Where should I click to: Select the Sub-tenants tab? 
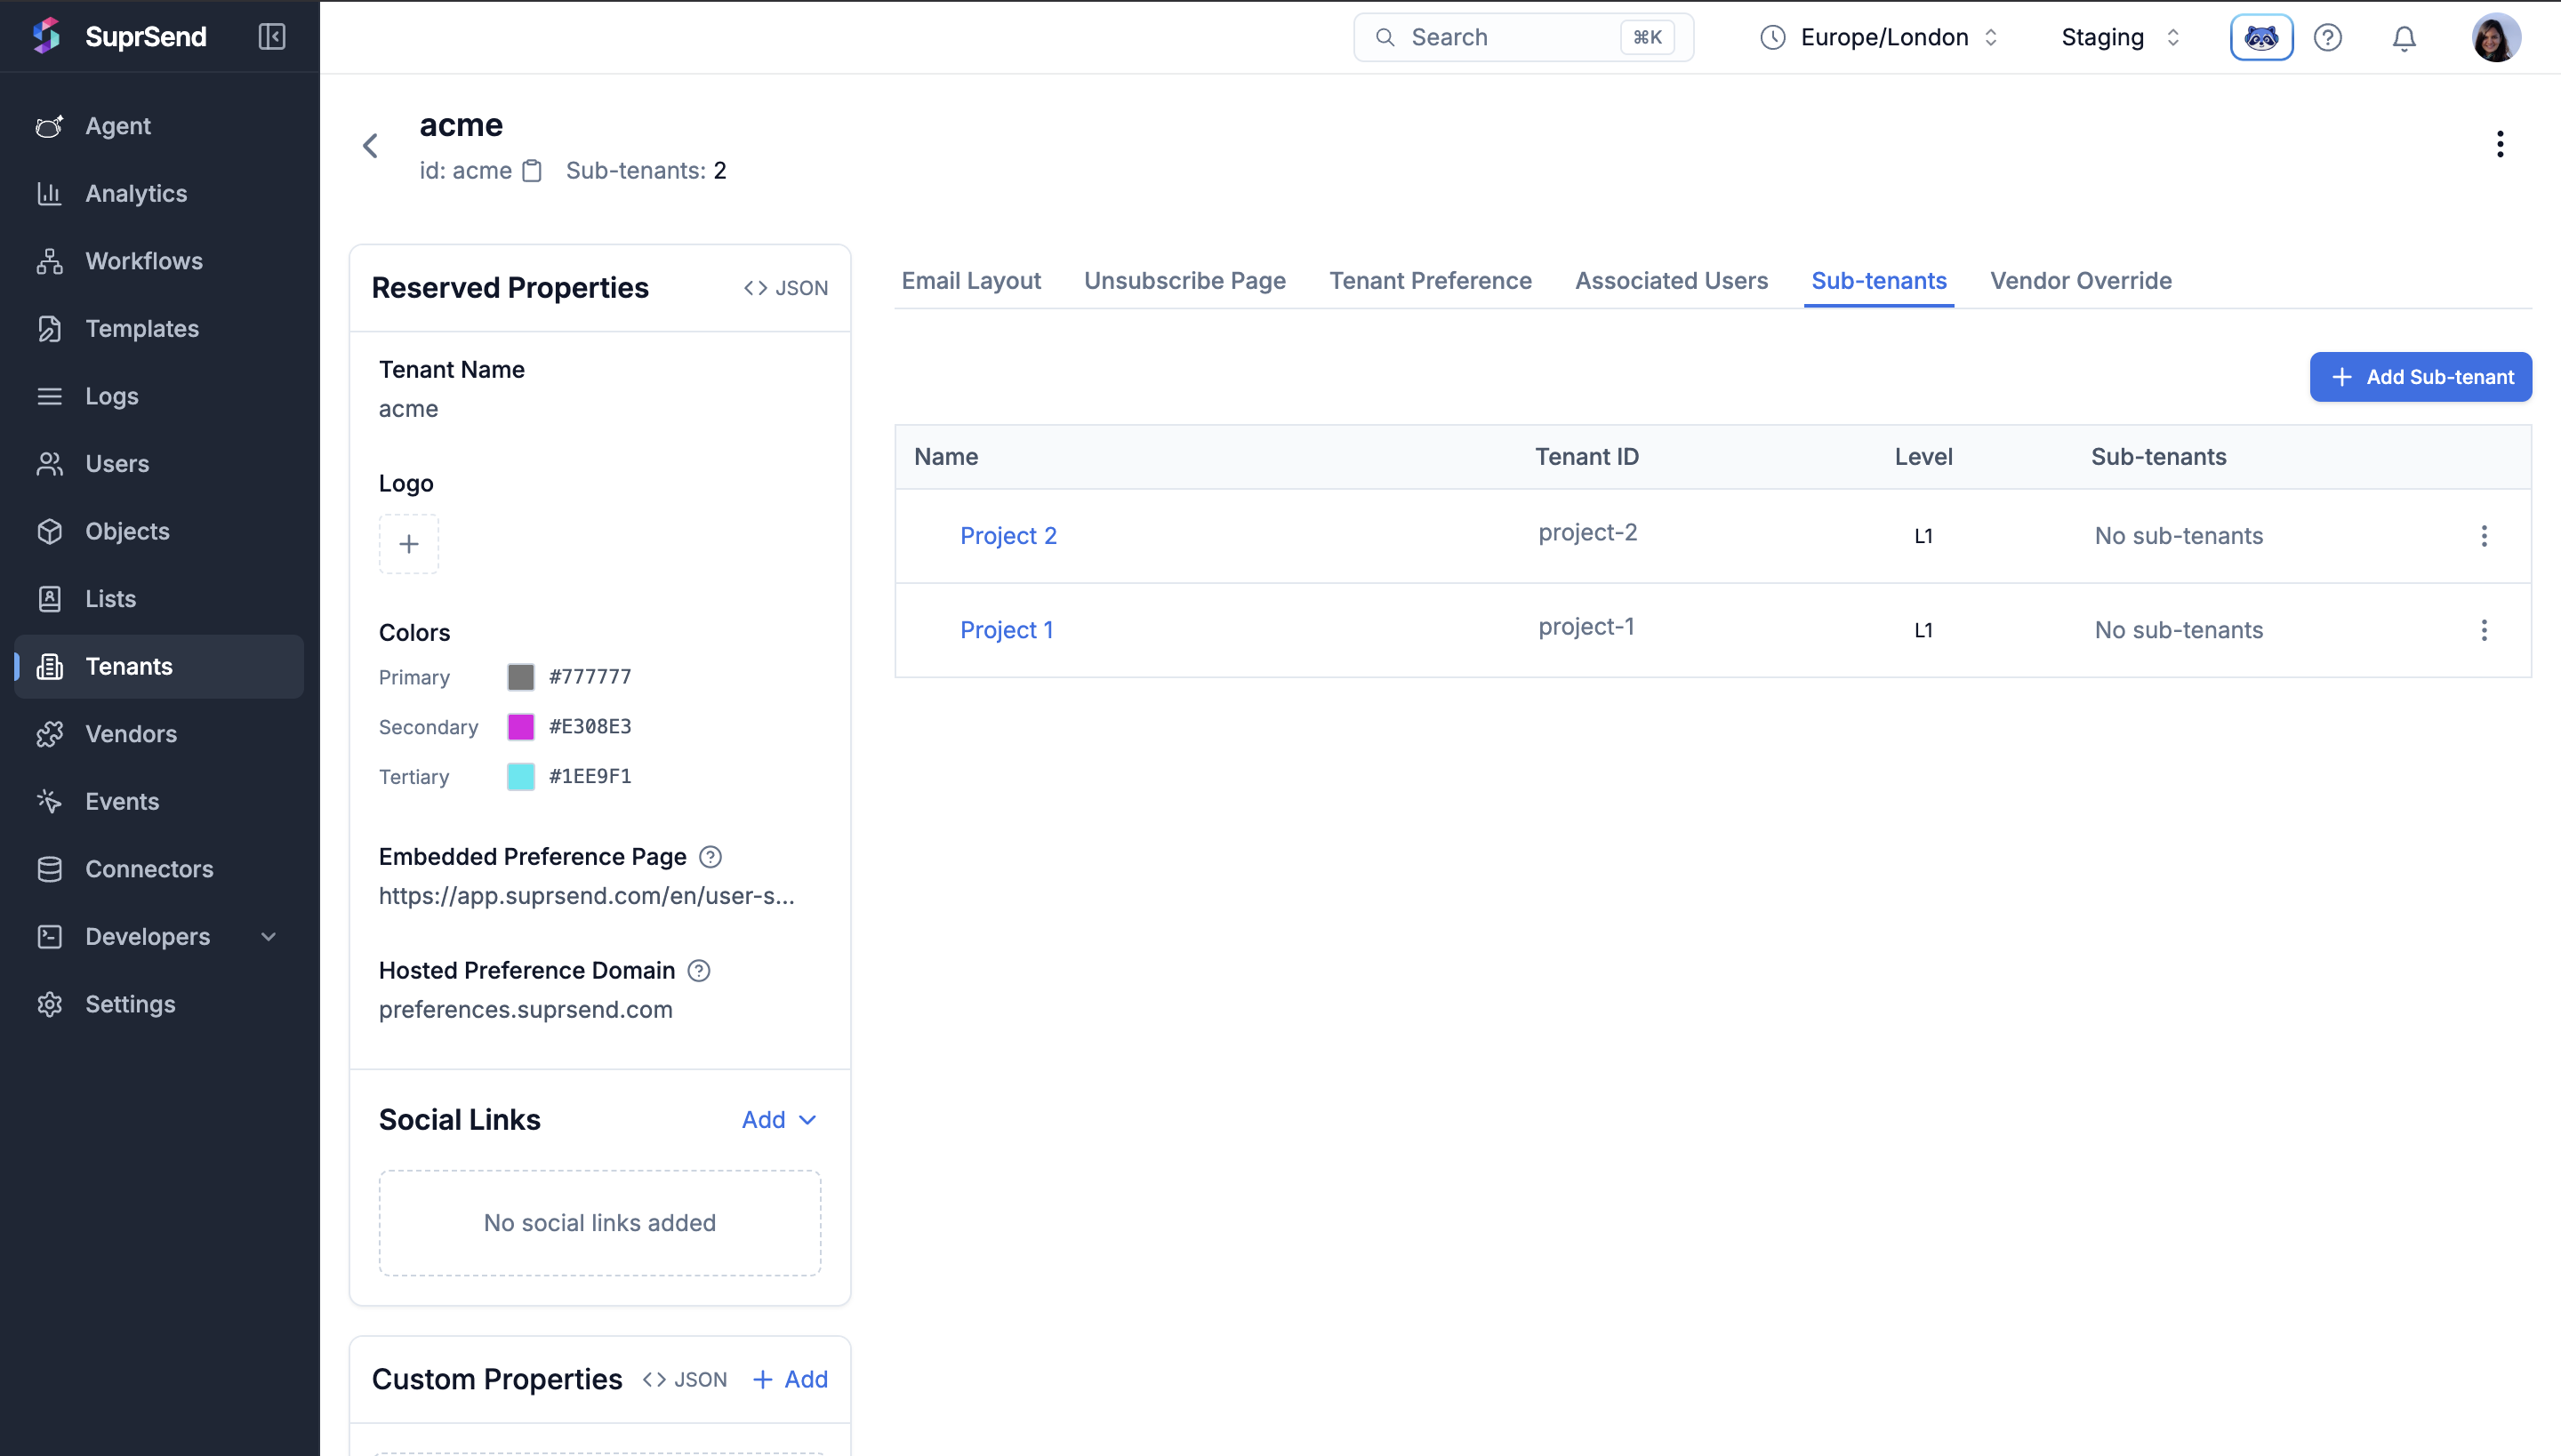pyautogui.click(x=1879, y=281)
